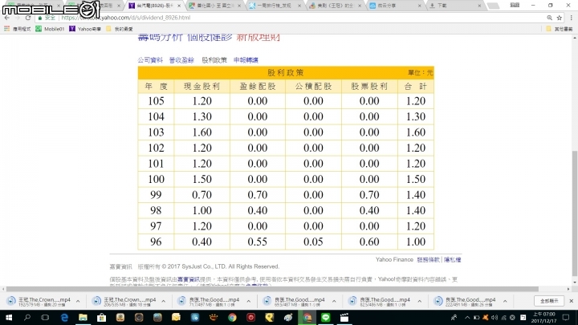Click the taskbar clock showing 07:00
This screenshot has height=325, width=578.
[x=543, y=318]
